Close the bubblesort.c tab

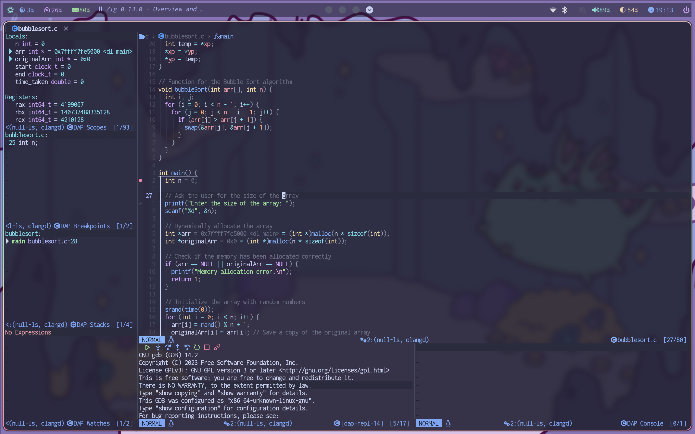coord(66,28)
